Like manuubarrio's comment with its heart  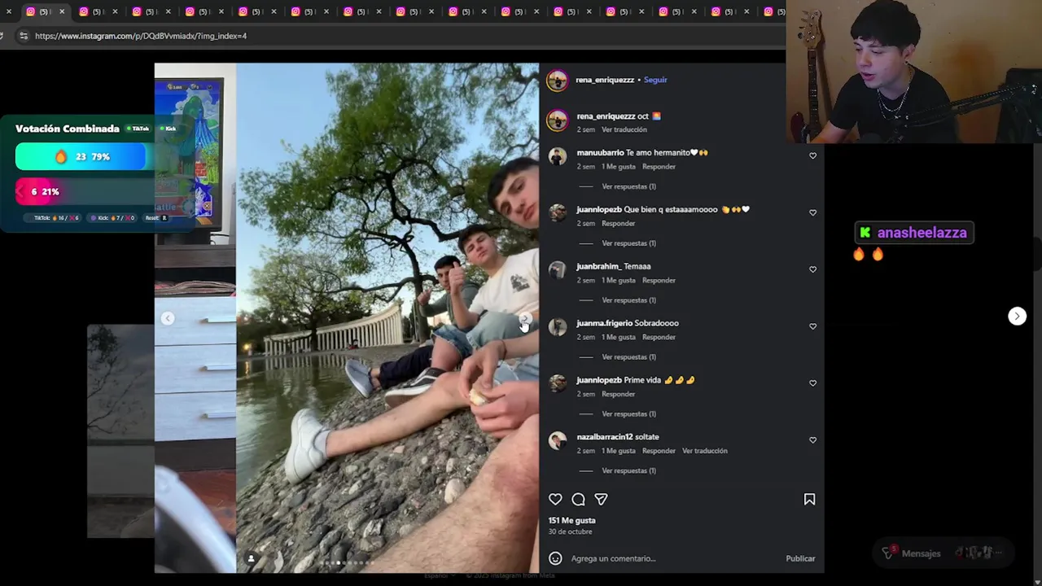tap(812, 155)
